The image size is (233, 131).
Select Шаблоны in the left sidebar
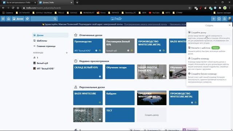50,40
